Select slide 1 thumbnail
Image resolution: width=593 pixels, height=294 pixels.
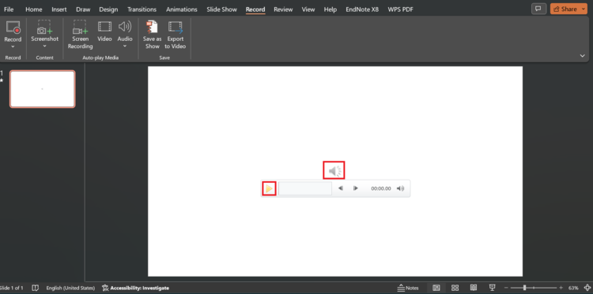point(43,89)
